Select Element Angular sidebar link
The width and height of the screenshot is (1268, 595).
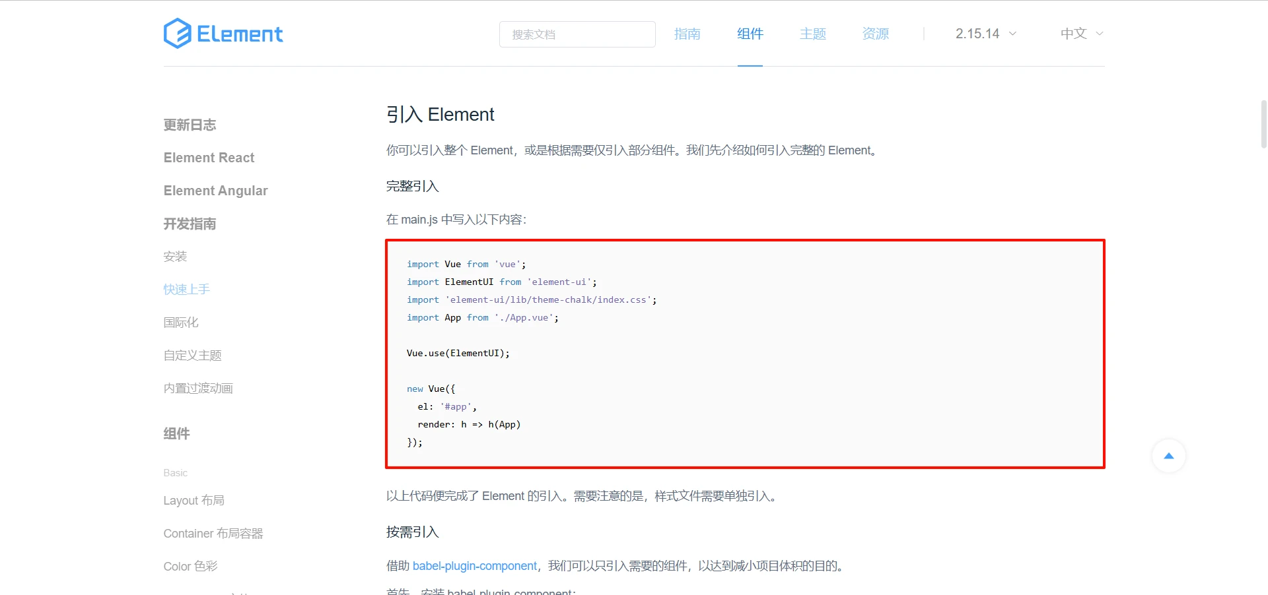(x=215, y=191)
